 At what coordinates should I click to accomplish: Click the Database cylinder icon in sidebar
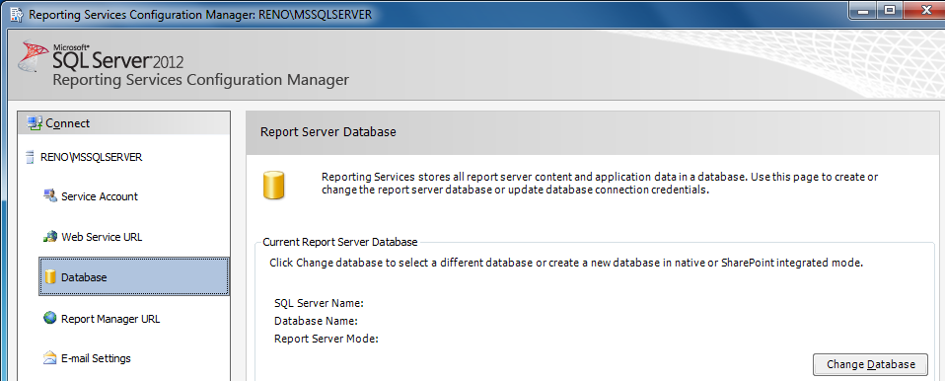point(50,277)
